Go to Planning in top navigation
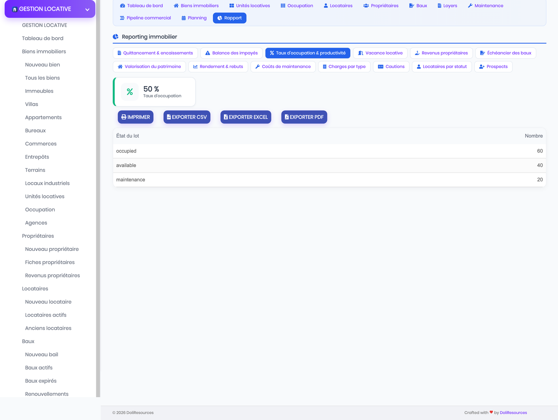Image resolution: width=558 pixels, height=420 pixels. (194, 18)
